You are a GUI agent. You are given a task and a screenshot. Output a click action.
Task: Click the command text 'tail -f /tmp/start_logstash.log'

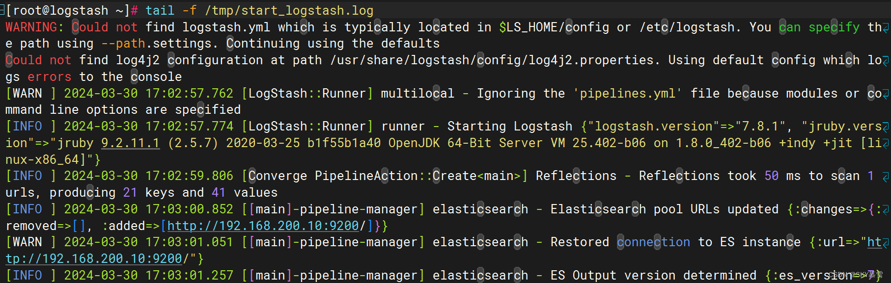click(259, 10)
